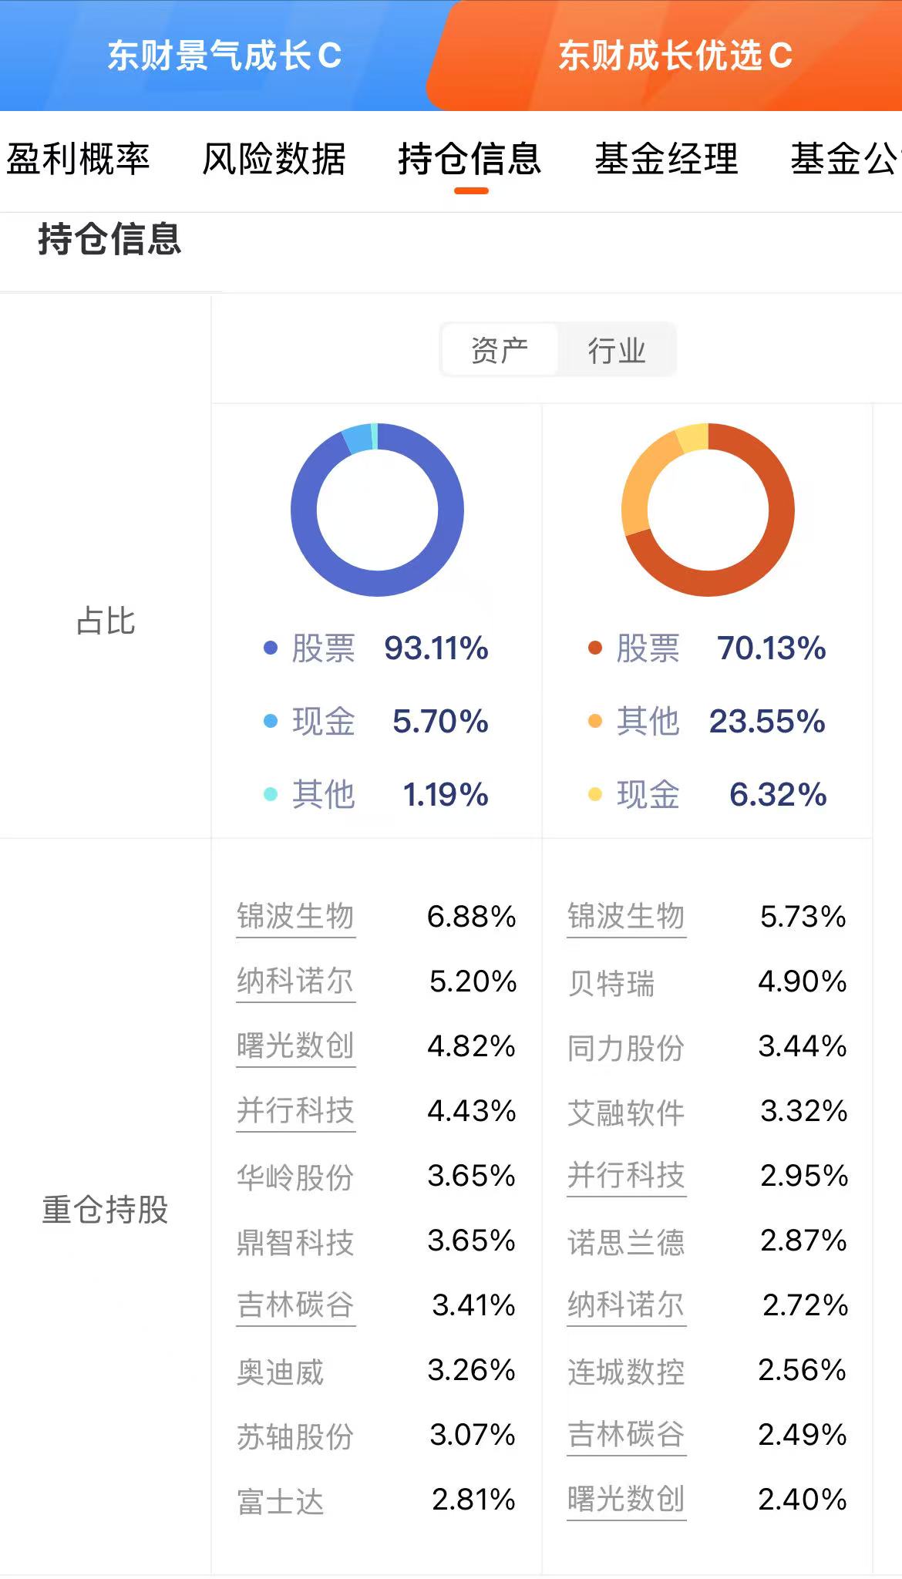Viewport: 902px width, 1579px height.
Task: Select fund header 东财成长优选C
Action: [x=675, y=56]
